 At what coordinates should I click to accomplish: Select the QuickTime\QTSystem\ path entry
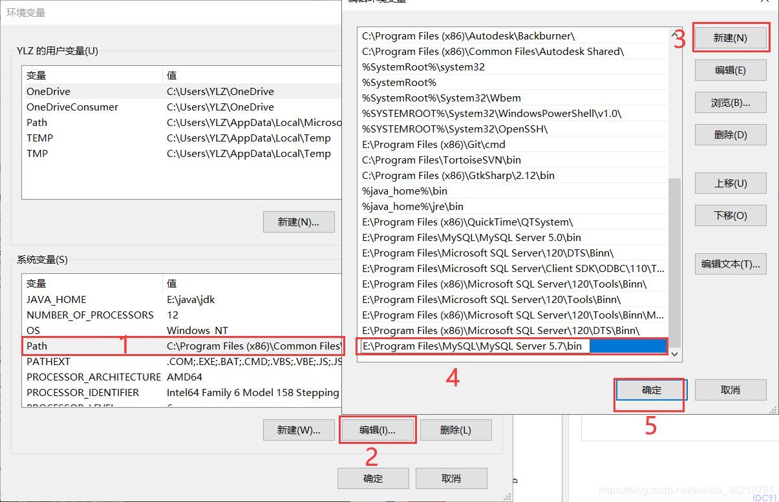[513, 222]
